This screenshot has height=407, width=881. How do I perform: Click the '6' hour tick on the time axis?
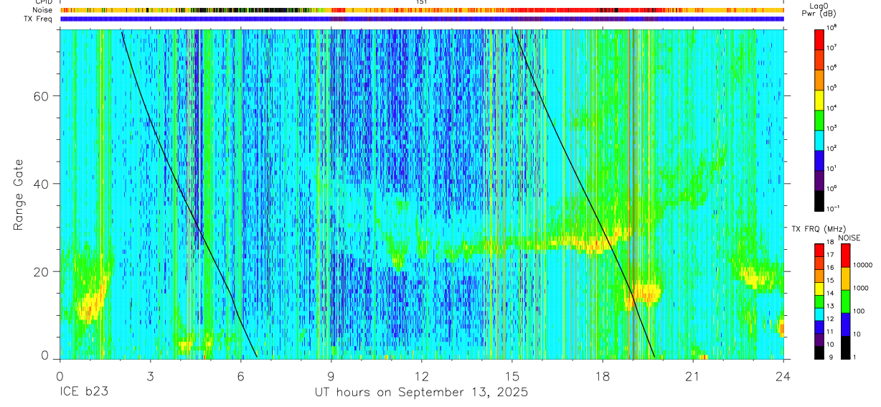(240, 377)
